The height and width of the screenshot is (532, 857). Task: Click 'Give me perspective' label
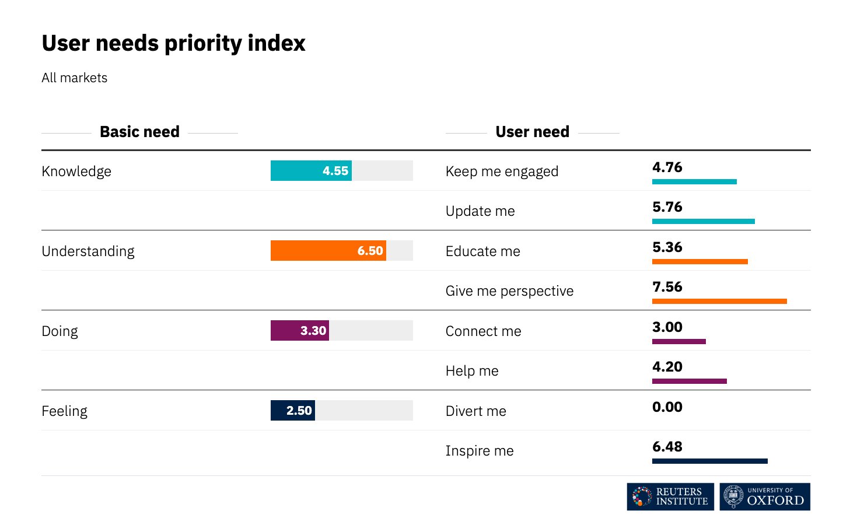point(509,291)
